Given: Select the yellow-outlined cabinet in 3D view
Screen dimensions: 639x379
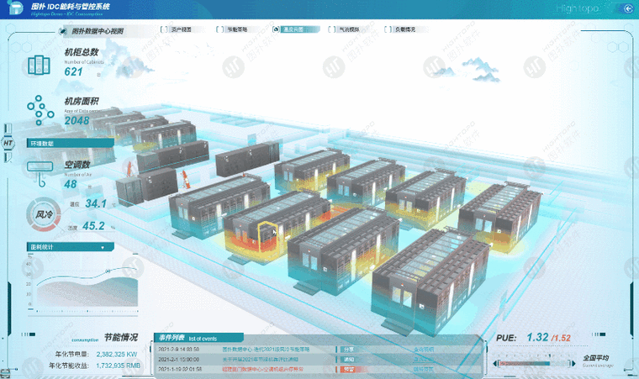Looking at the screenshot, I should click(x=267, y=235).
